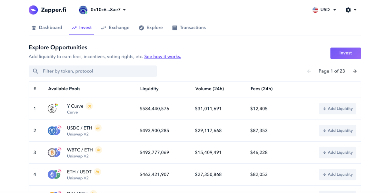
Task: Click the search magnifier in the filter bar
Action: click(35, 71)
